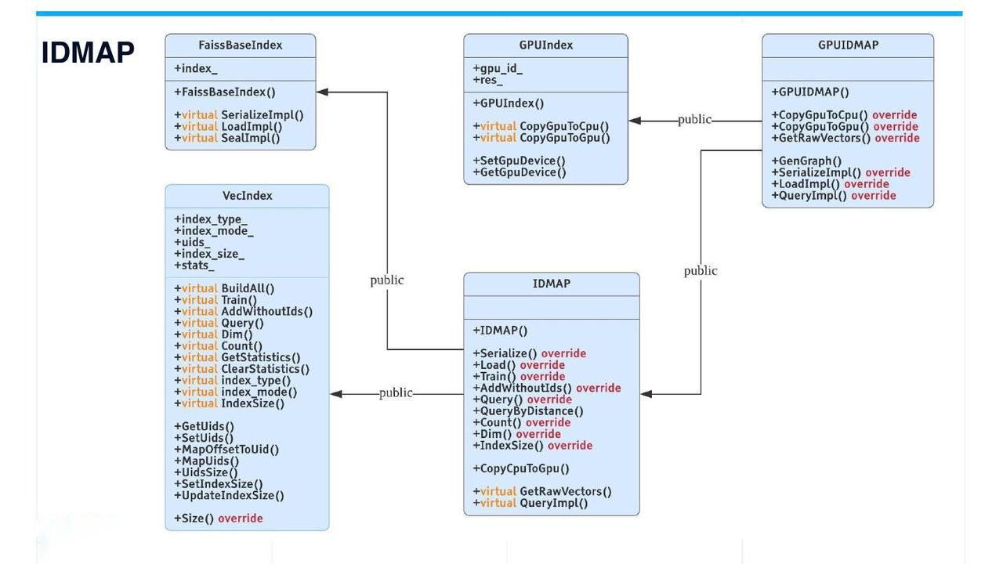Screen dimensions: 1003x564
Task: Select the GPUIndex class header
Action: pyautogui.click(x=545, y=45)
